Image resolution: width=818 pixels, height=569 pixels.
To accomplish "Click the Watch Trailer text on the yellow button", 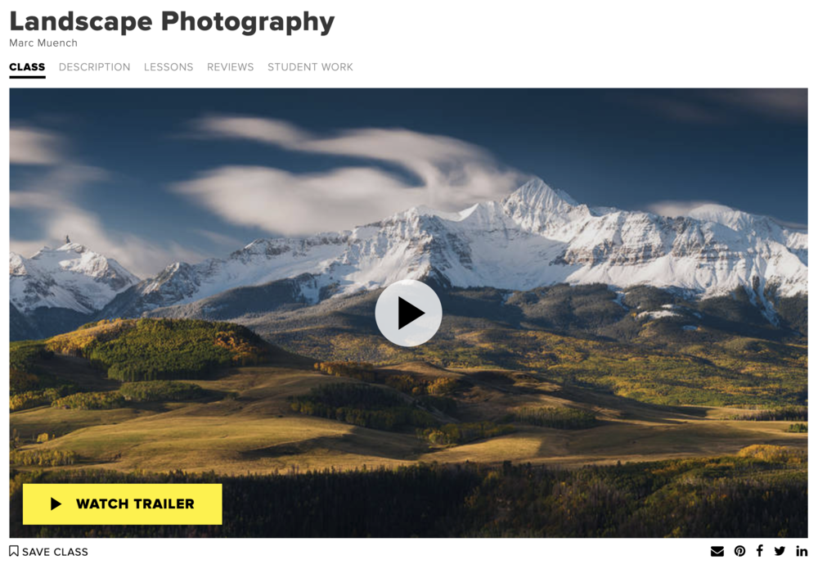I will (135, 504).
